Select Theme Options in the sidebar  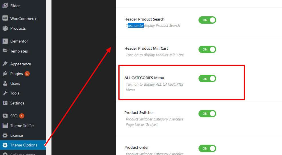pyautogui.click(x=23, y=145)
